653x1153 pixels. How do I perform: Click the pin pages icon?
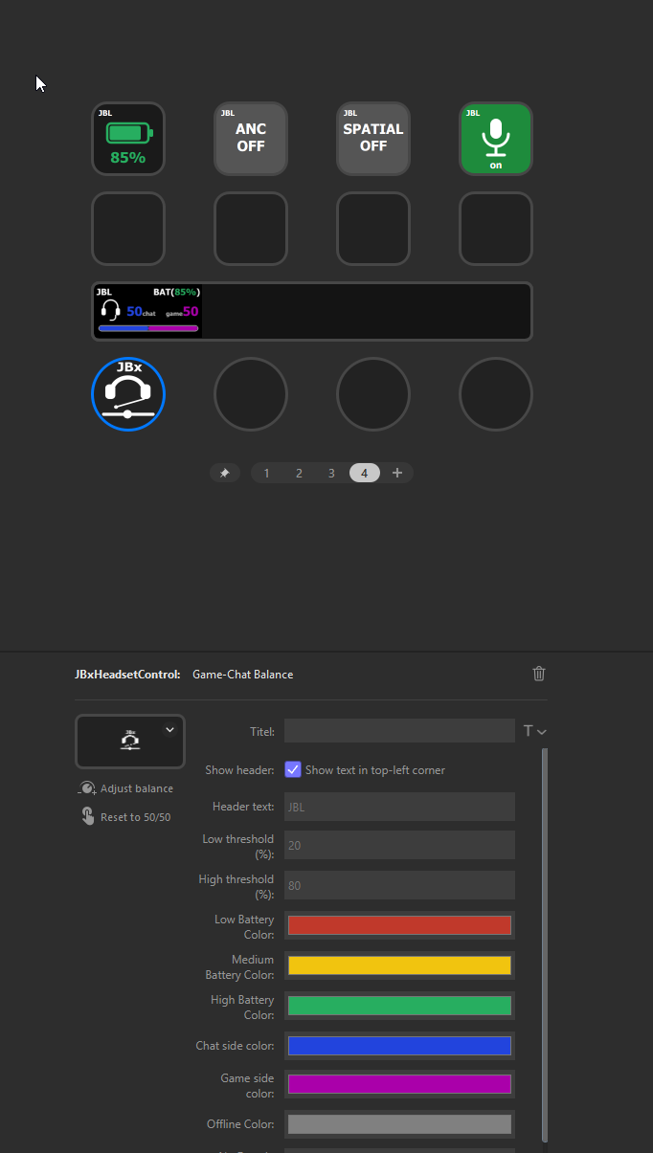click(x=225, y=473)
